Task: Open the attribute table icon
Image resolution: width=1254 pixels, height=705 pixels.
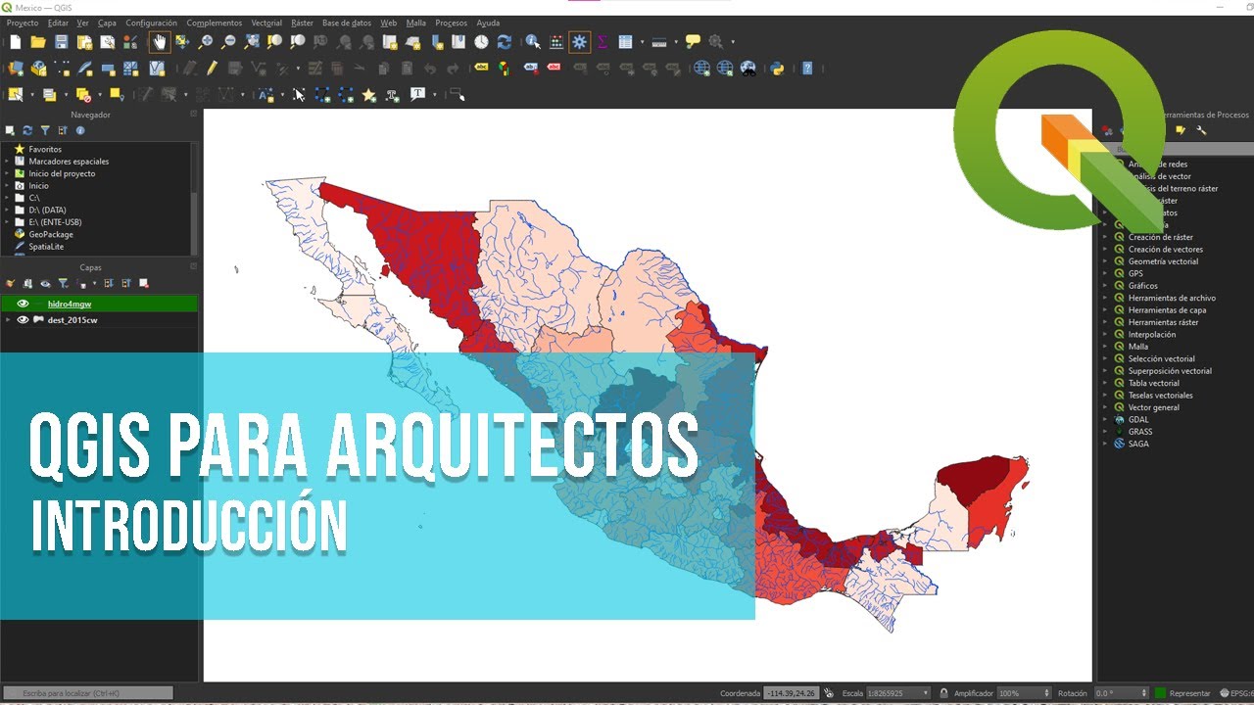Action: pyautogui.click(x=625, y=42)
